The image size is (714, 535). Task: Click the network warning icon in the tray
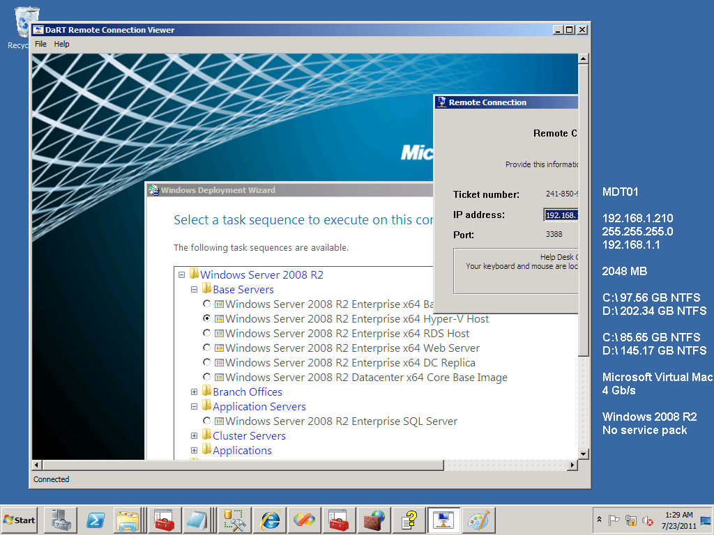pyautogui.click(x=632, y=520)
